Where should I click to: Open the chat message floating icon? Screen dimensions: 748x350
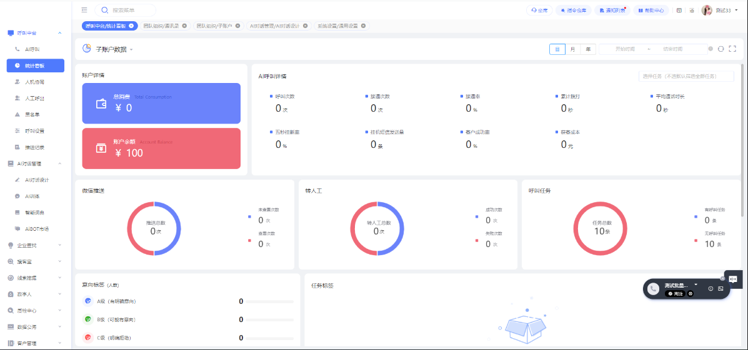733,279
